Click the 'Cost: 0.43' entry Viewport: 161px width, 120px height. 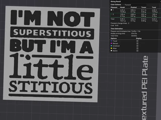tap(114, 25)
